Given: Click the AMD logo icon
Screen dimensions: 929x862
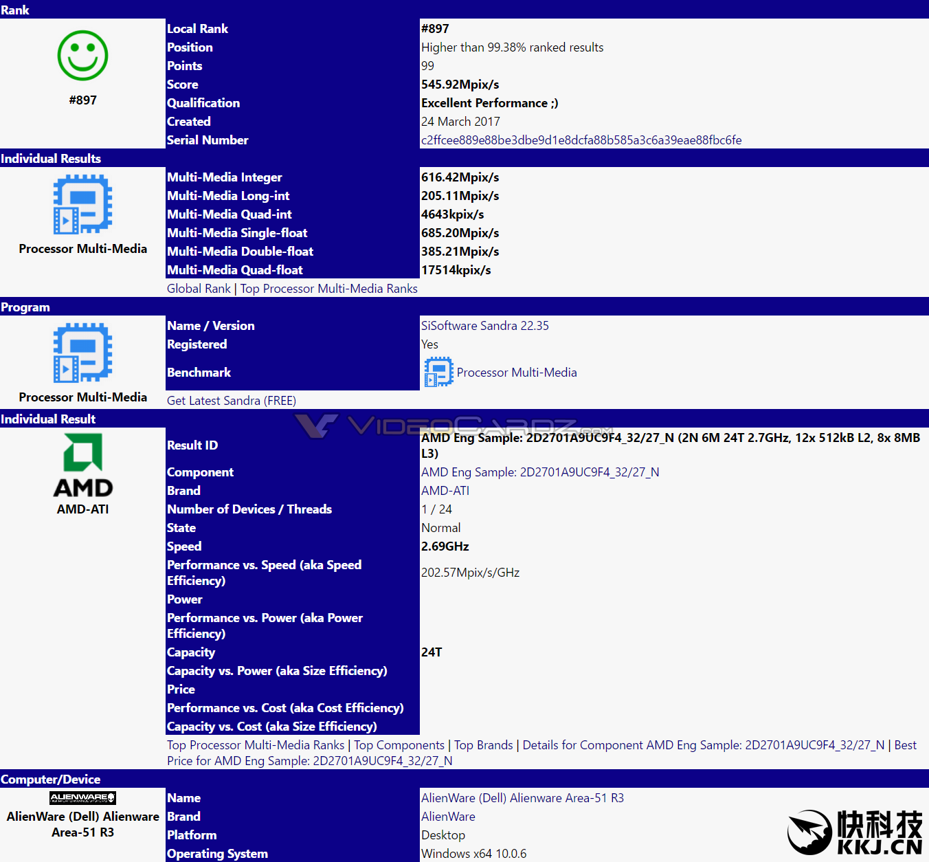Looking at the screenshot, I should (82, 465).
